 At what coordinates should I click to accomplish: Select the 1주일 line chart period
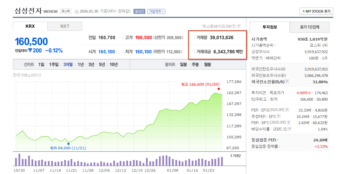pos(54,64)
